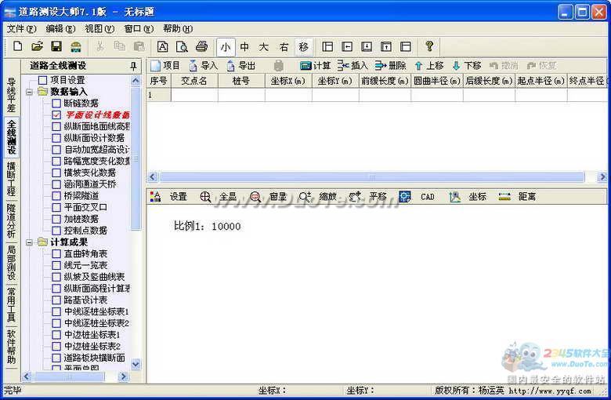Image resolution: width=611 pixels, height=400 pixels.
Task: Collapse the 计算成果 tree folder
Action: [31, 242]
